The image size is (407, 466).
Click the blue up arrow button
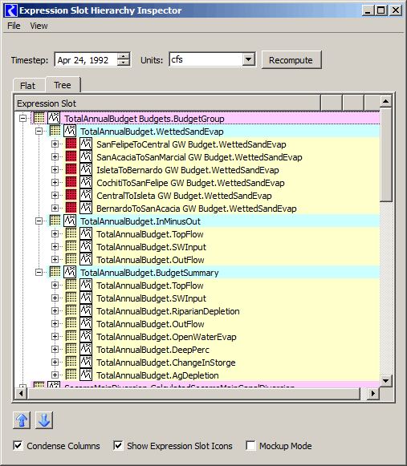(x=22, y=420)
